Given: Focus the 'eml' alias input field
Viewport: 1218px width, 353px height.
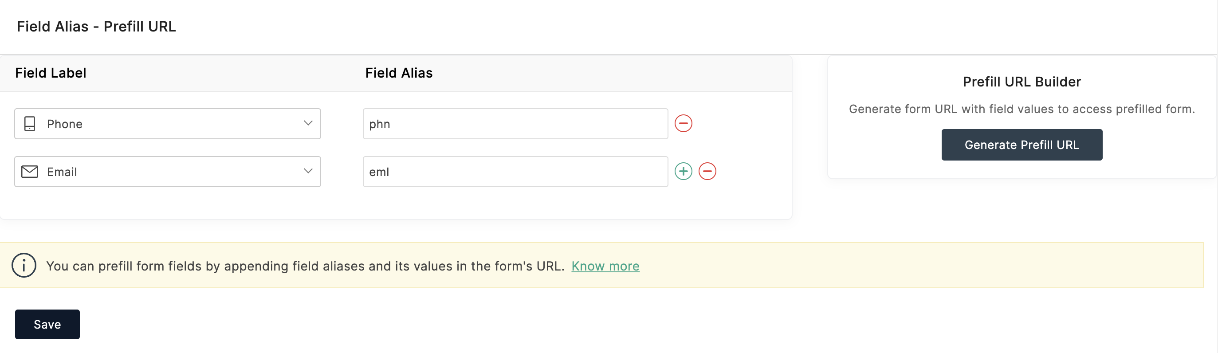Looking at the screenshot, I should [x=515, y=172].
